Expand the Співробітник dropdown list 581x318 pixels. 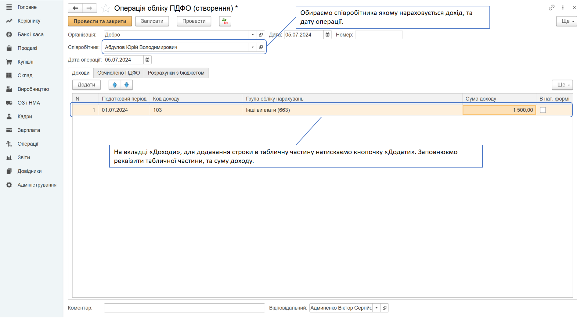point(253,47)
